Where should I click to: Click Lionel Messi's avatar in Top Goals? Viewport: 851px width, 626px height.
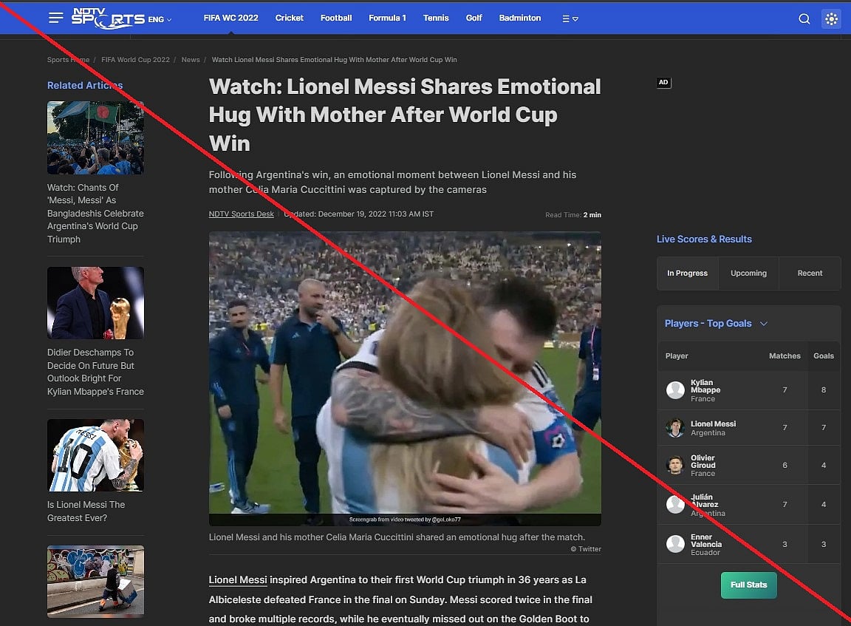click(x=675, y=427)
